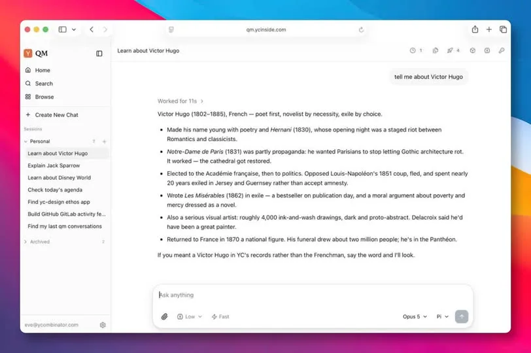Click the bullet about the Académie française

[317, 178]
